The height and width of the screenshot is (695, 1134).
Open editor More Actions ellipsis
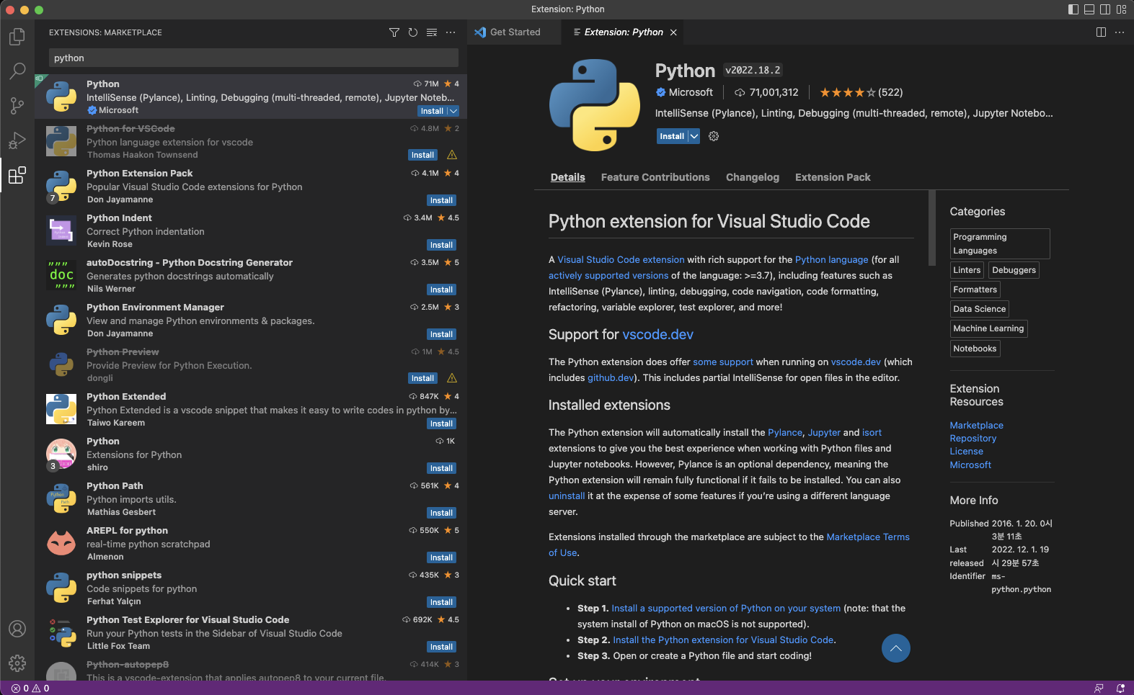(1120, 32)
